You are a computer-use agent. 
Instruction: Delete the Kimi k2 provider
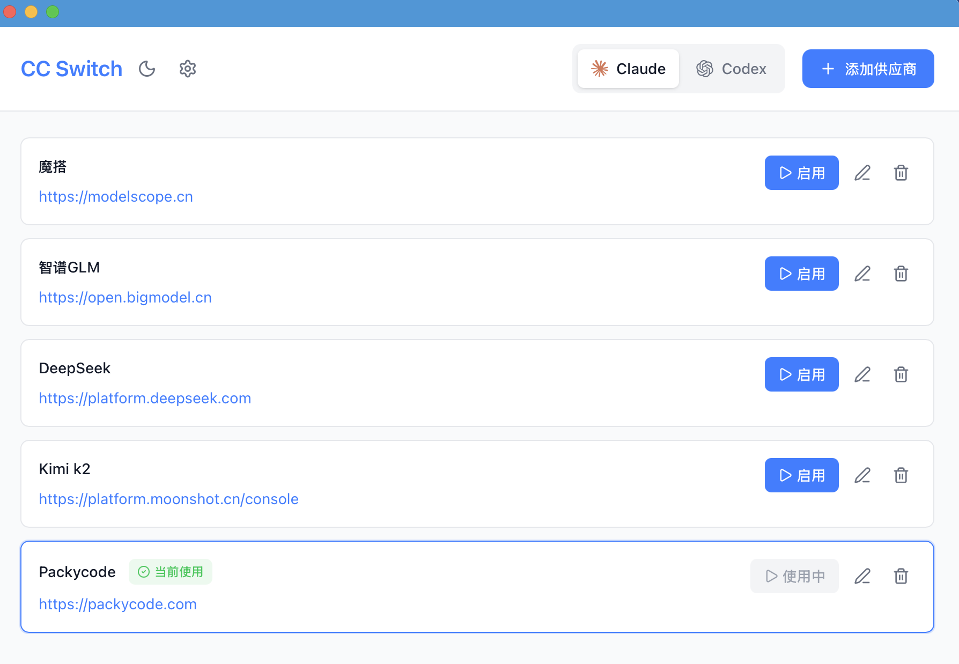tap(901, 475)
